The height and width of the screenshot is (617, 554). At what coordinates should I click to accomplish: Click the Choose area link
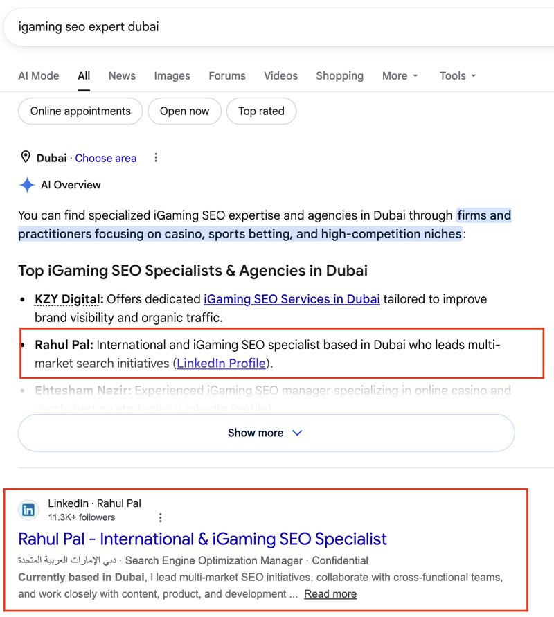tap(106, 158)
